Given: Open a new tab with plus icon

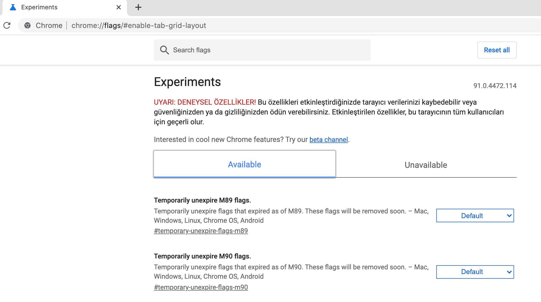Looking at the screenshot, I should 138,7.
